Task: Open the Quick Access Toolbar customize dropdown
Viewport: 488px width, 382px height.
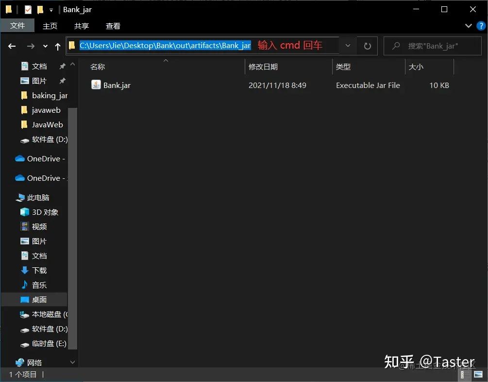Action: tap(51, 9)
